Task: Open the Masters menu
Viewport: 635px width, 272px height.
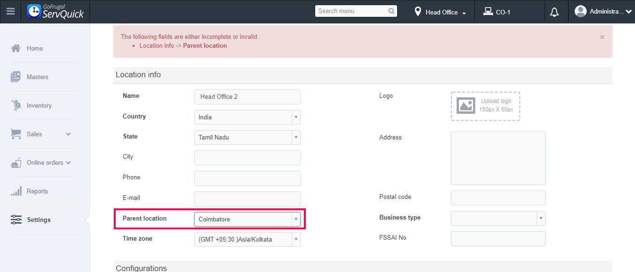Action: pos(37,77)
